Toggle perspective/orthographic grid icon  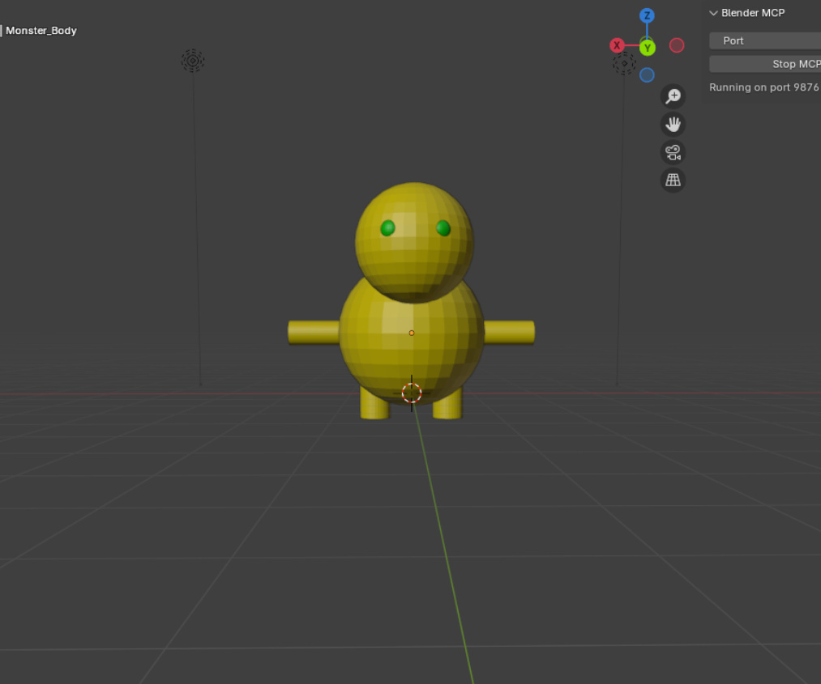[x=673, y=180]
